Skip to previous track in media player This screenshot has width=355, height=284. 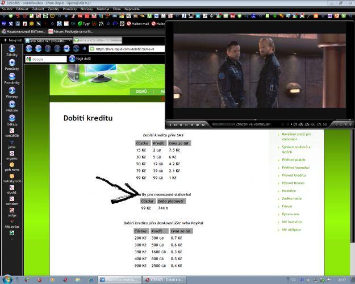point(170,125)
